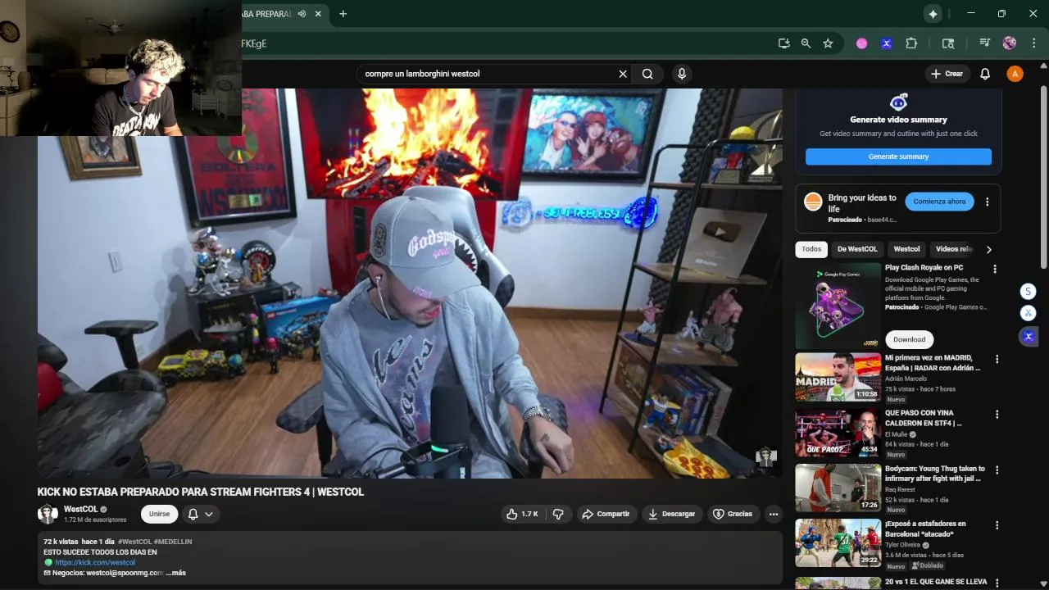Show more filter chips with right arrow
This screenshot has width=1049, height=590.
tap(988, 249)
